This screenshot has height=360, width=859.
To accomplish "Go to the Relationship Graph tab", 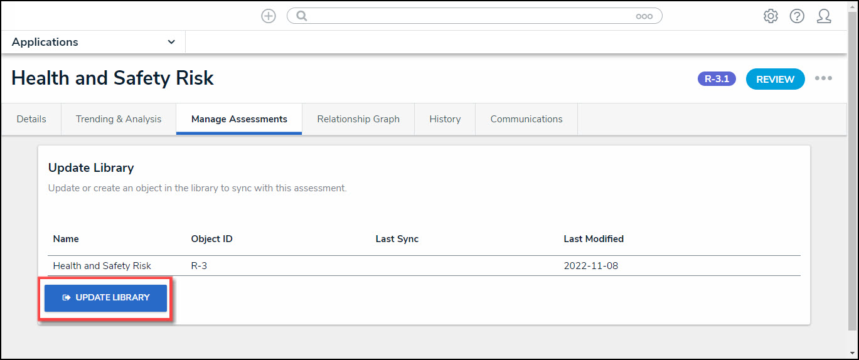I will (358, 119).
